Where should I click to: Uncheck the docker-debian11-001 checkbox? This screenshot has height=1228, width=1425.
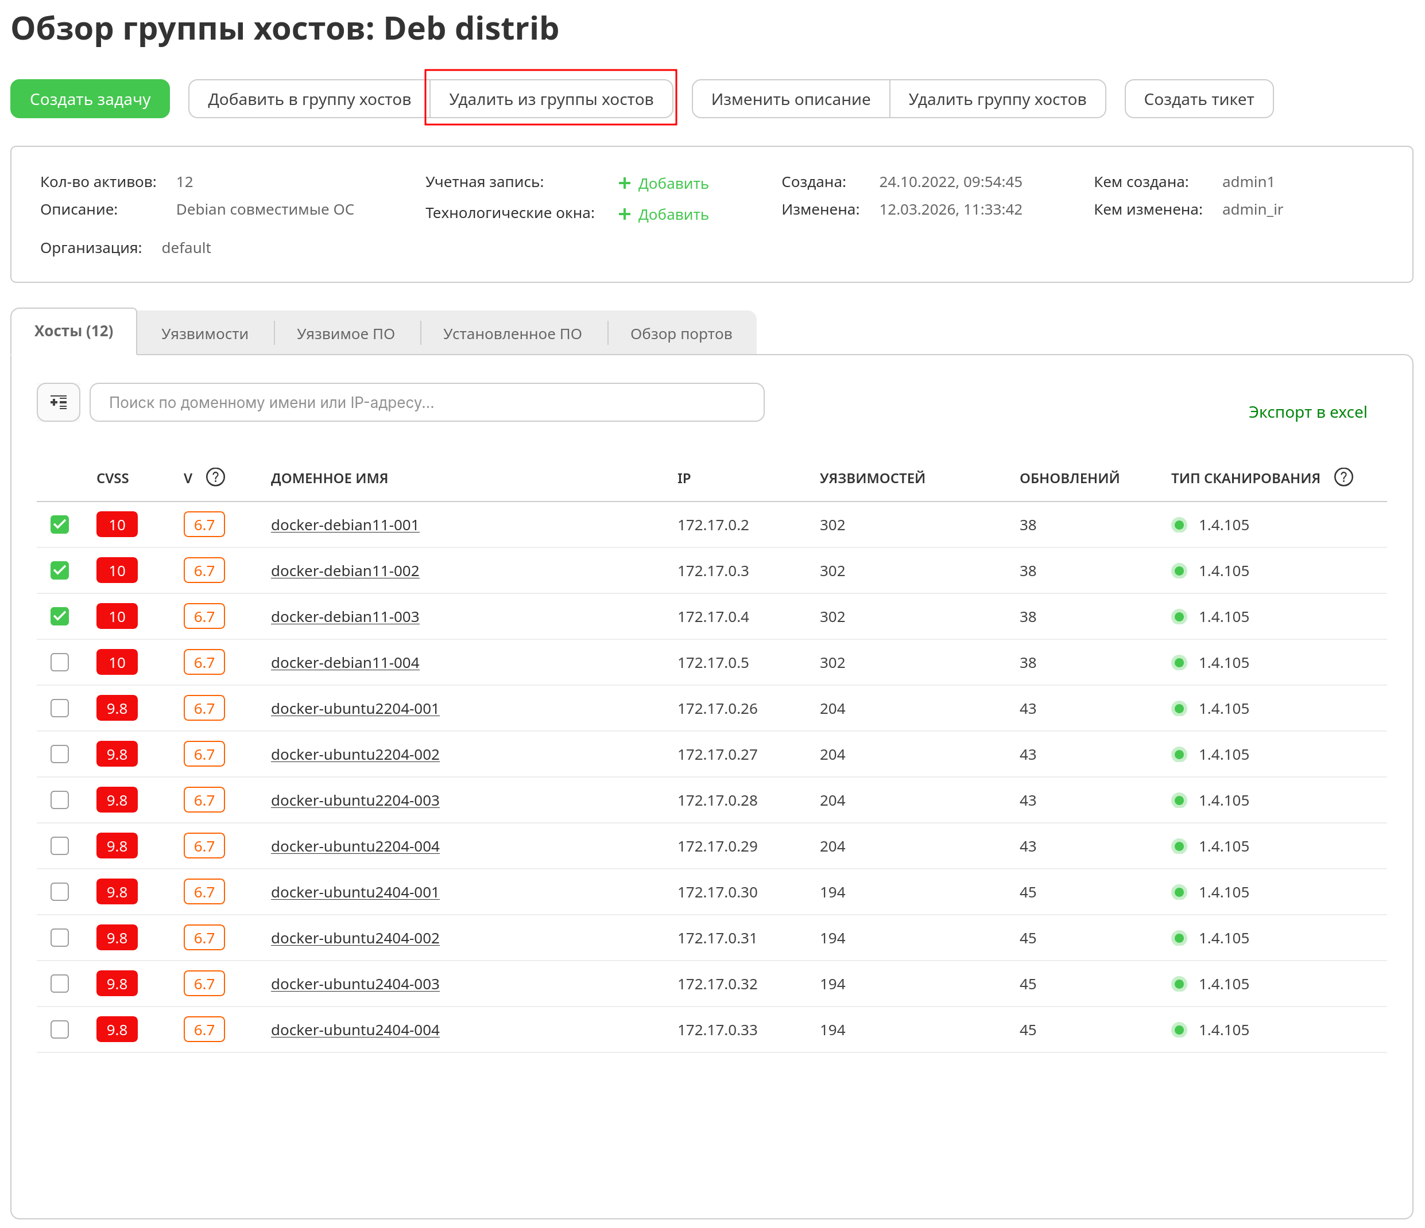pos(60,524)
